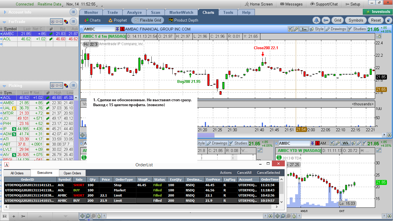Open the Account Info list menu icon
Screen dimensions: 393x221
(73, 12)
